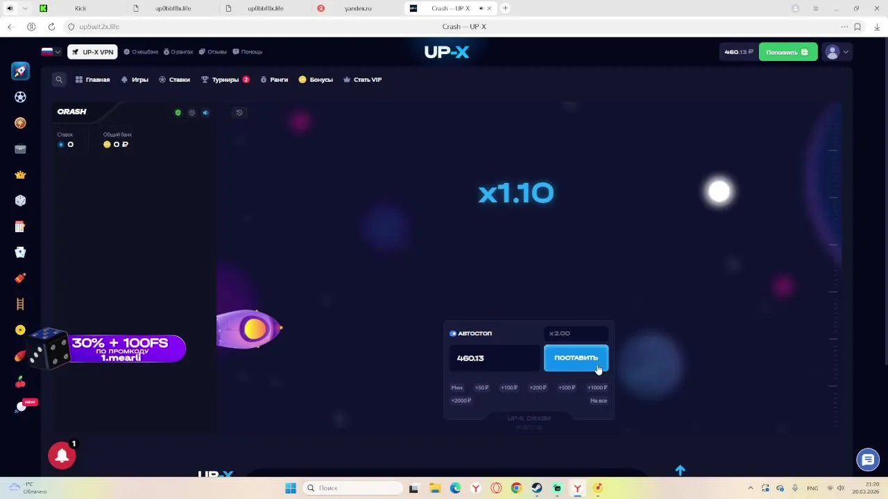Image resolution: width=888 pixels, height=499 pixels.
Task: Open the language flag dropdown
Action: pyautogui.click(x=51, y=52)
